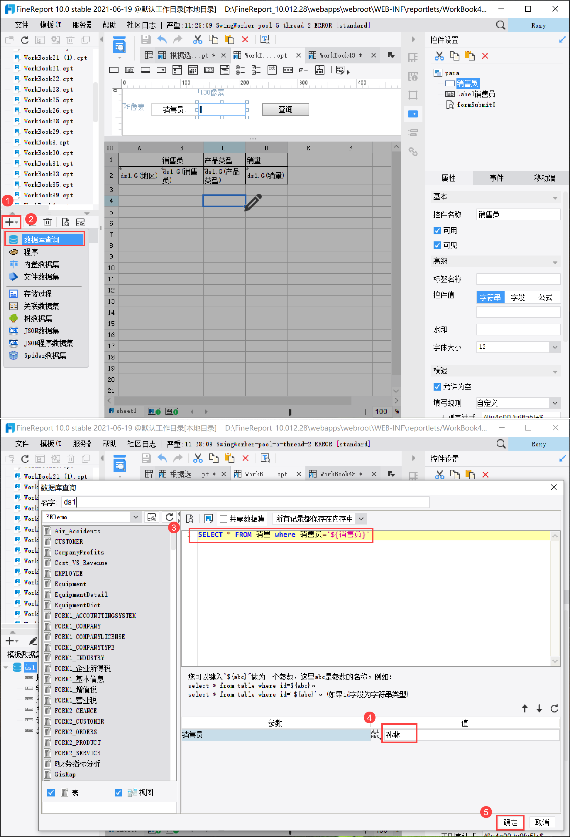Click the move parameter up arrow
The image size is (570, 837).
coord(525,708)
